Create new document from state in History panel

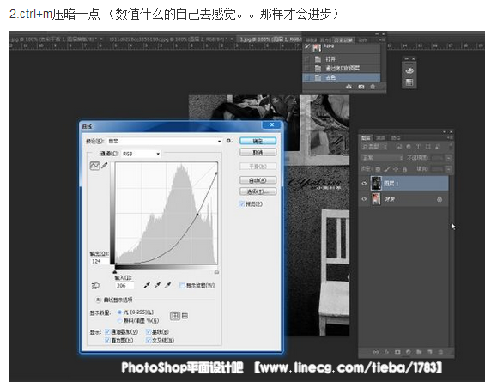tap(349, 87)
